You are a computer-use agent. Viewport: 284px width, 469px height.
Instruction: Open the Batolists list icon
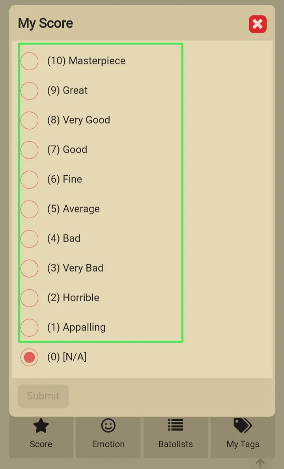pyautogui.click(x=176, y=425)
